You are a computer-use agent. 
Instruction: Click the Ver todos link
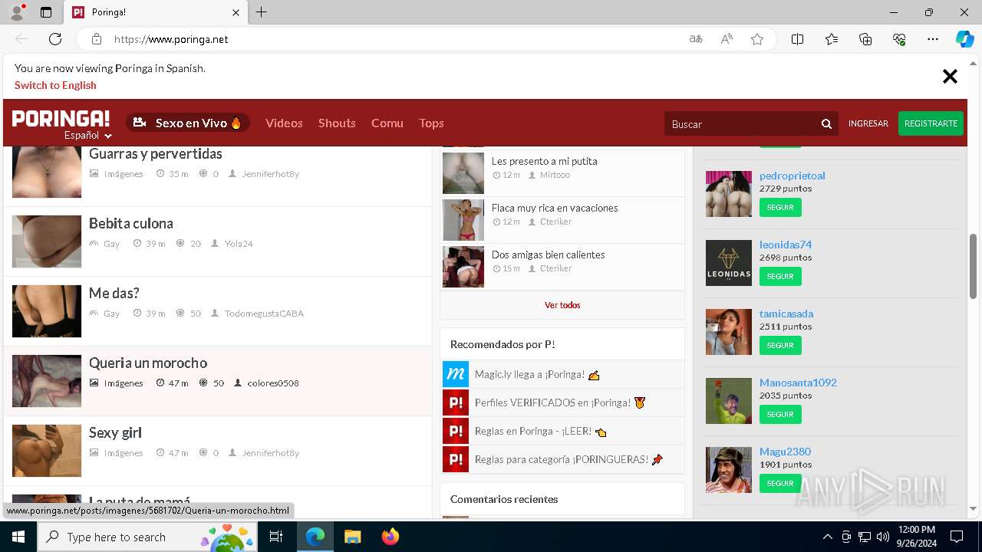(562, 305)
